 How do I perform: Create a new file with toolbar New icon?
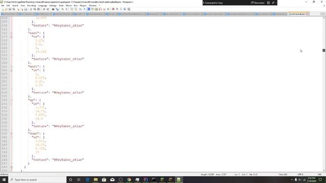click(x=3, y=9)
